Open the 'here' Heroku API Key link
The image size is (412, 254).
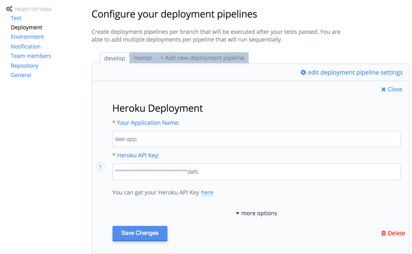207,193
